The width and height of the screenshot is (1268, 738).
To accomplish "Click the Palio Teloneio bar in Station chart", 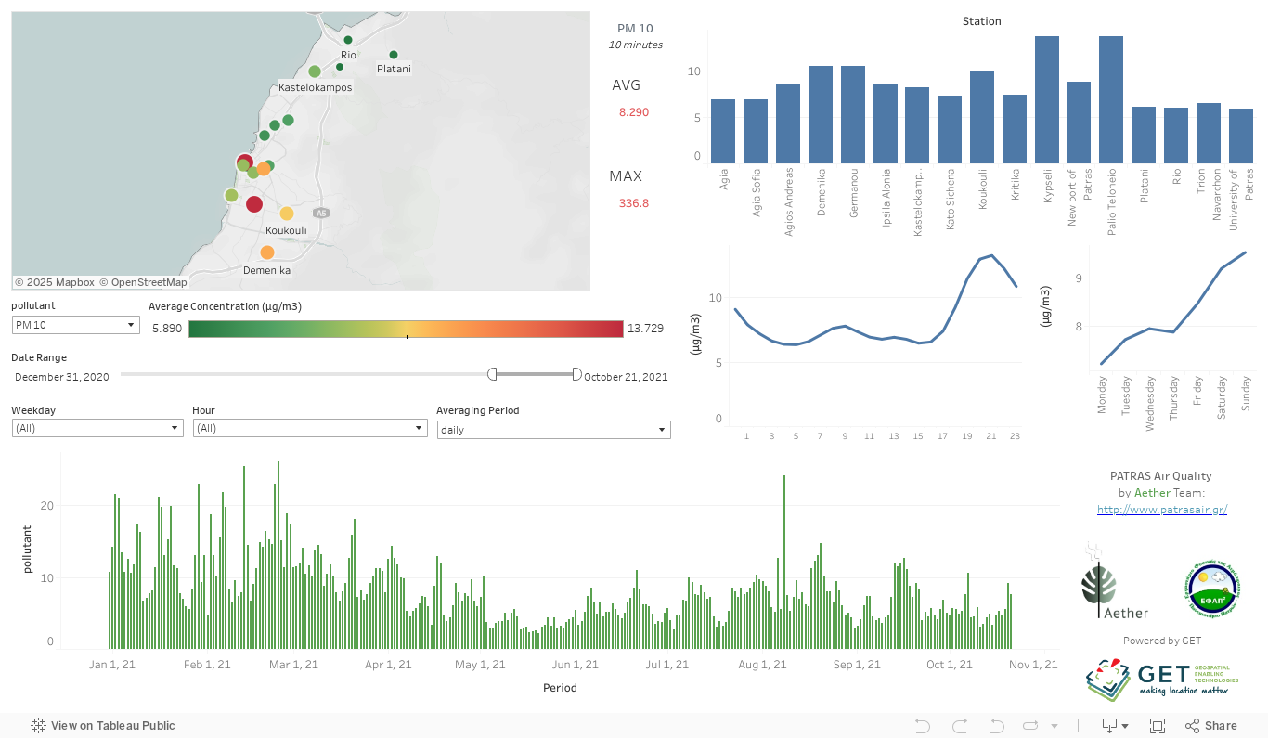I will pyautogui.click(x=1111, y=100).
